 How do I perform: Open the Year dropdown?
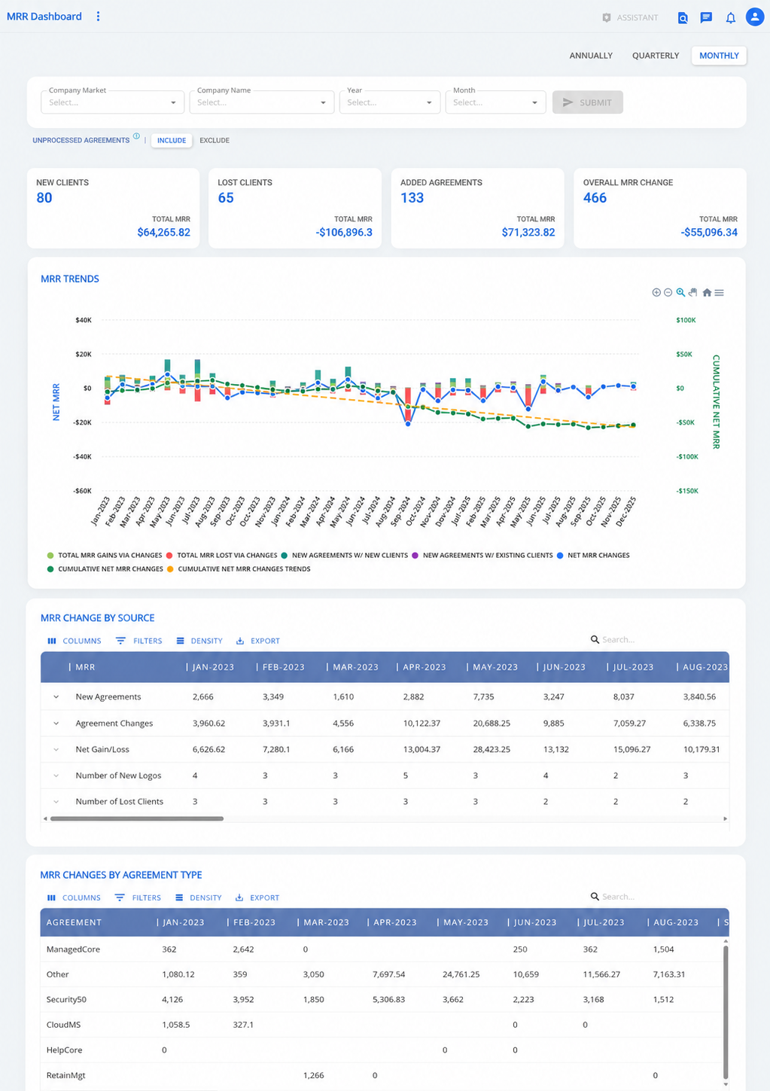tap(390, 102)
